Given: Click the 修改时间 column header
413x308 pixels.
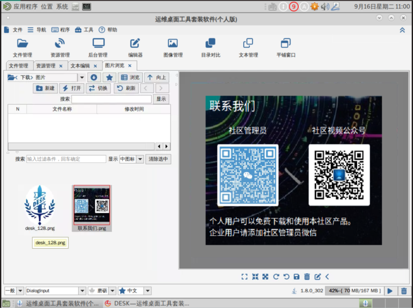Looking at the screenshot, I should point(134,109).
